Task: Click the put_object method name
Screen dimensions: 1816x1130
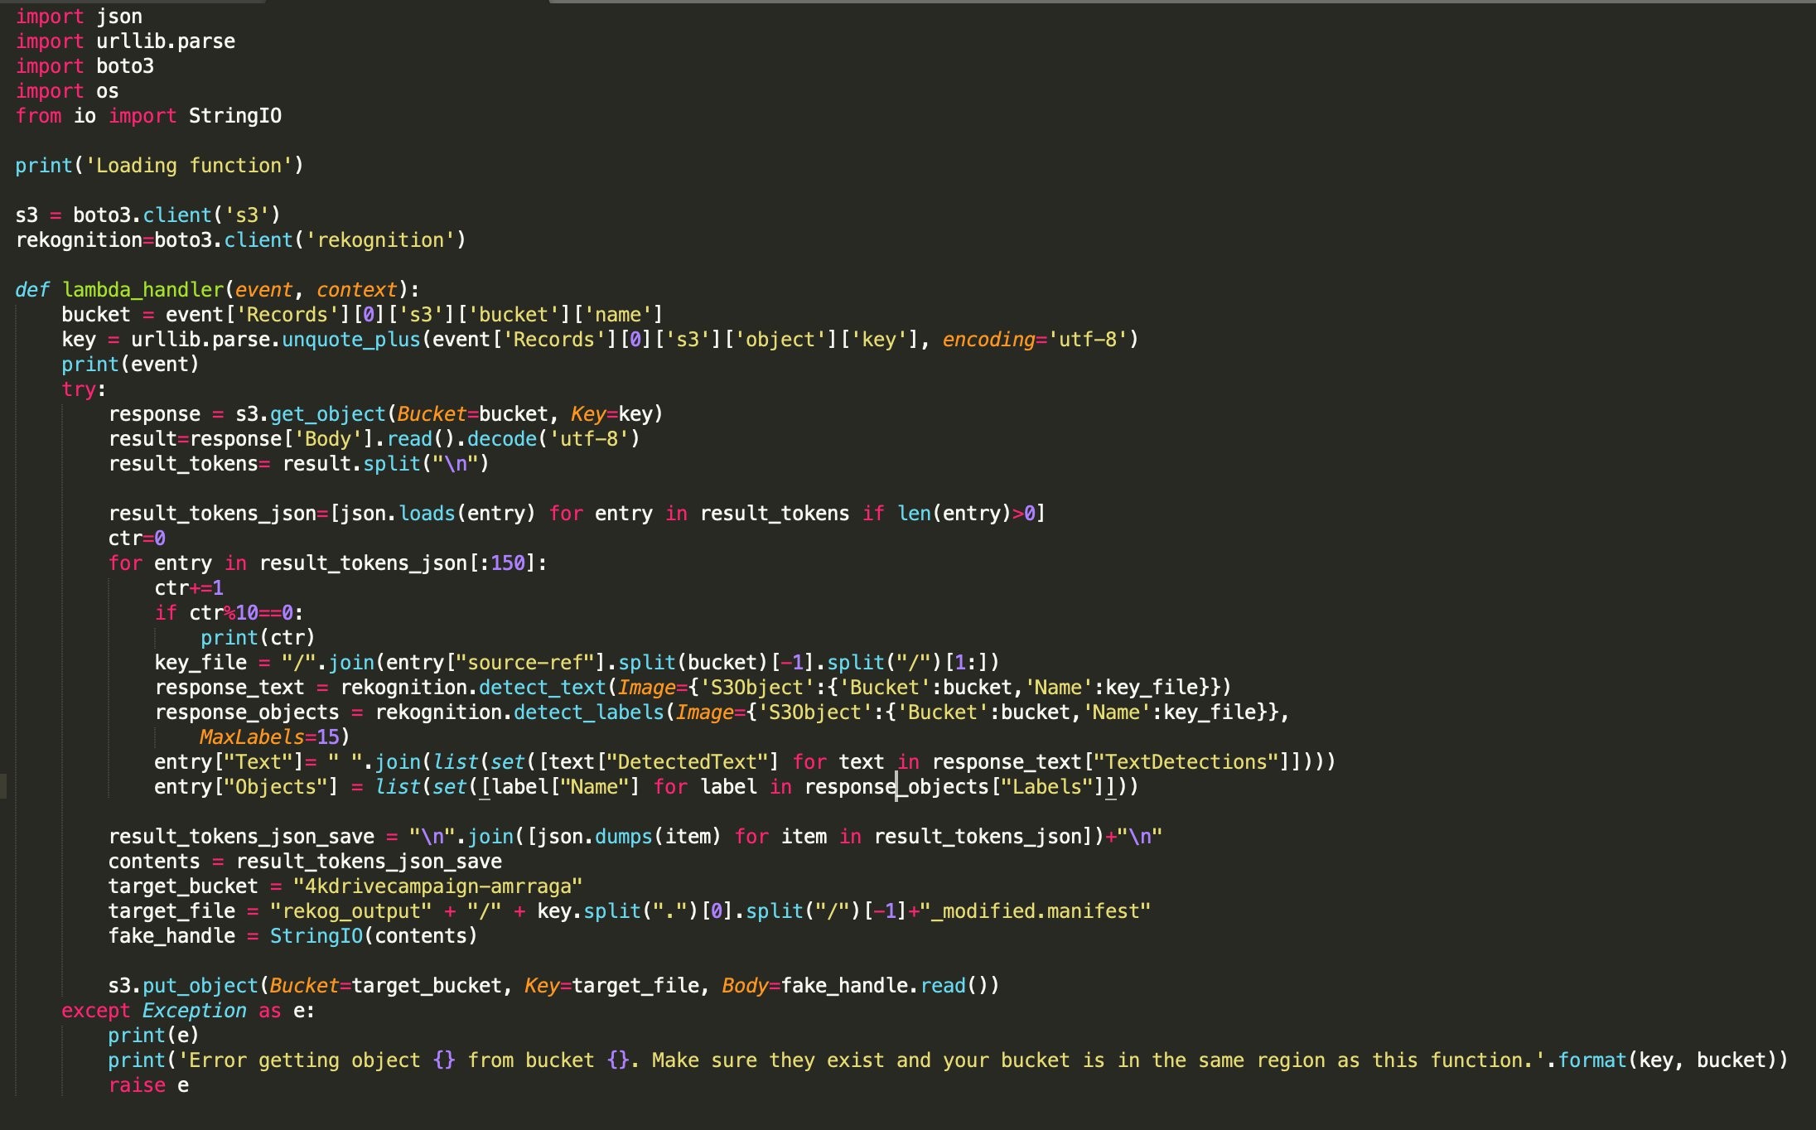Action: 200,986
